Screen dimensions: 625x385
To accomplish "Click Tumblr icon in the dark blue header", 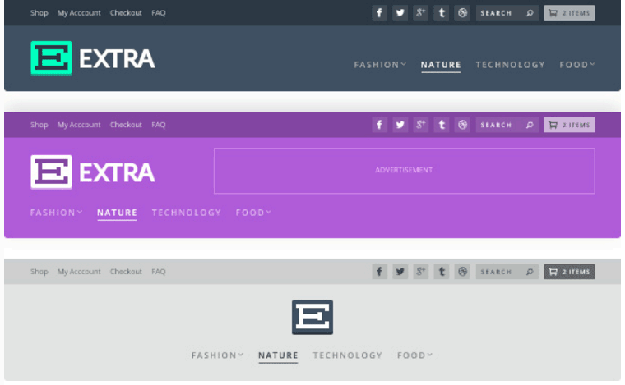I will coord(442,13).
